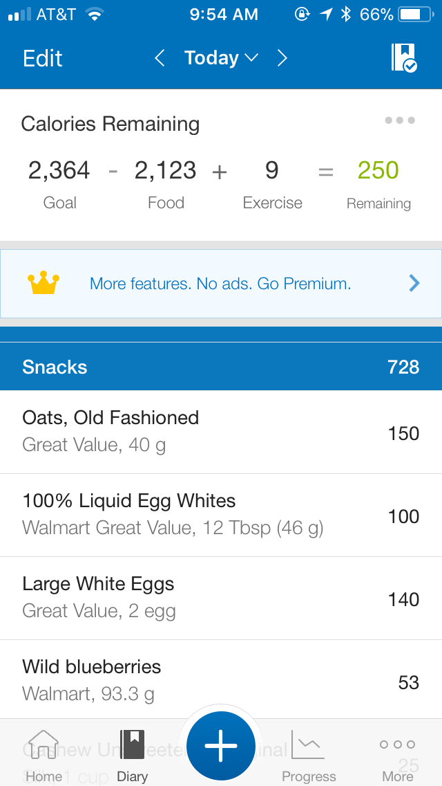Open the Large White Eggs entry
Viewport: 442px width, 786px height.
point(221,598)
